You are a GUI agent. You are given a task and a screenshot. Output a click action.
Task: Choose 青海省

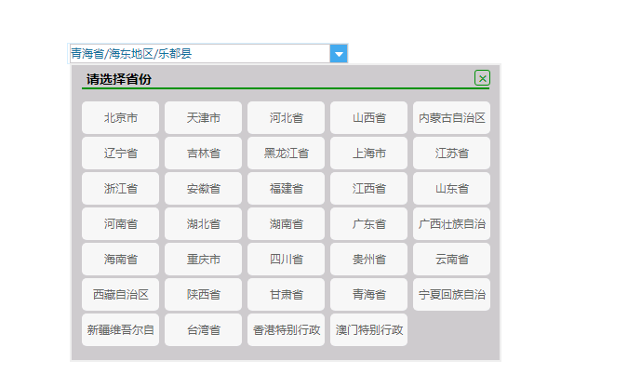[x=368, y=295]
